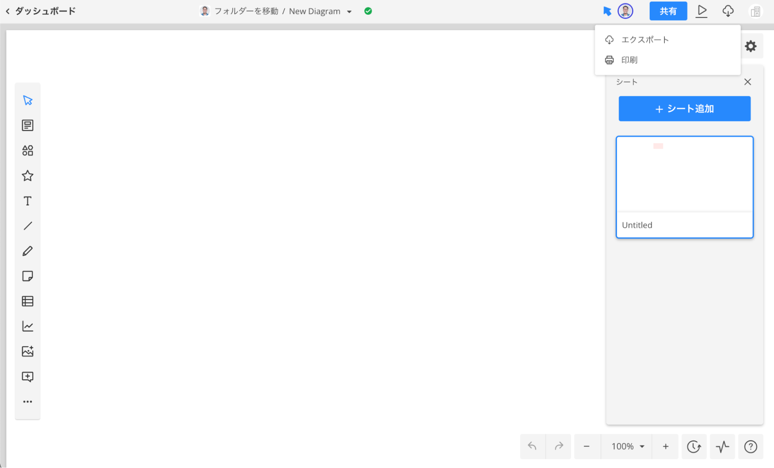Click the シート追加 button

tap(684, 109)
